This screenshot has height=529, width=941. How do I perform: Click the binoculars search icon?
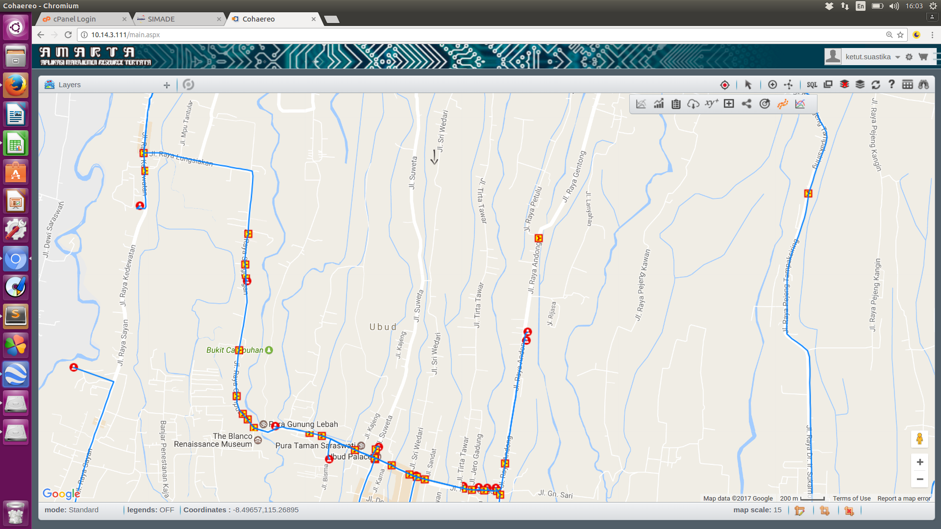pyautogui.click(x=923, y=84)
